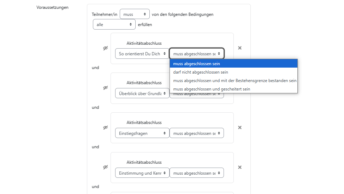This screenshot has width=344, height=194.
Task: Open completion state dropdown next to Einstimmung
Action: click(x=197, y=173)
